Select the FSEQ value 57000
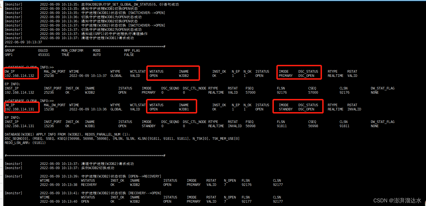Viewport: 426px width, 206px height. [250, 93]
